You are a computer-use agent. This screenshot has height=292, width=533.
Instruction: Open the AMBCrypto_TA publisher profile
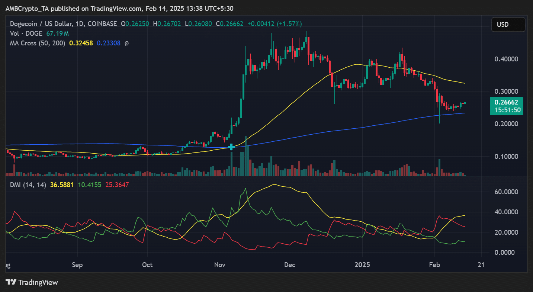28,8
